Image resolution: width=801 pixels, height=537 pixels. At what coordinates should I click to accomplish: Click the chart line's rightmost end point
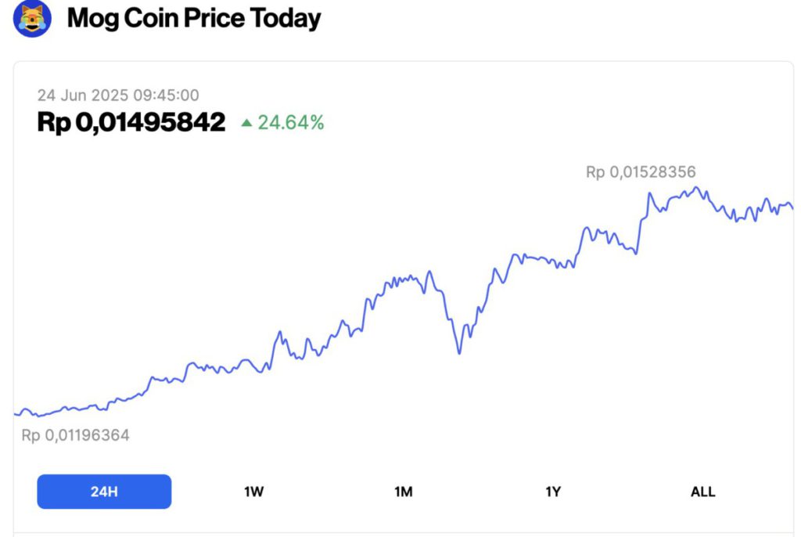tap(792, 207)
